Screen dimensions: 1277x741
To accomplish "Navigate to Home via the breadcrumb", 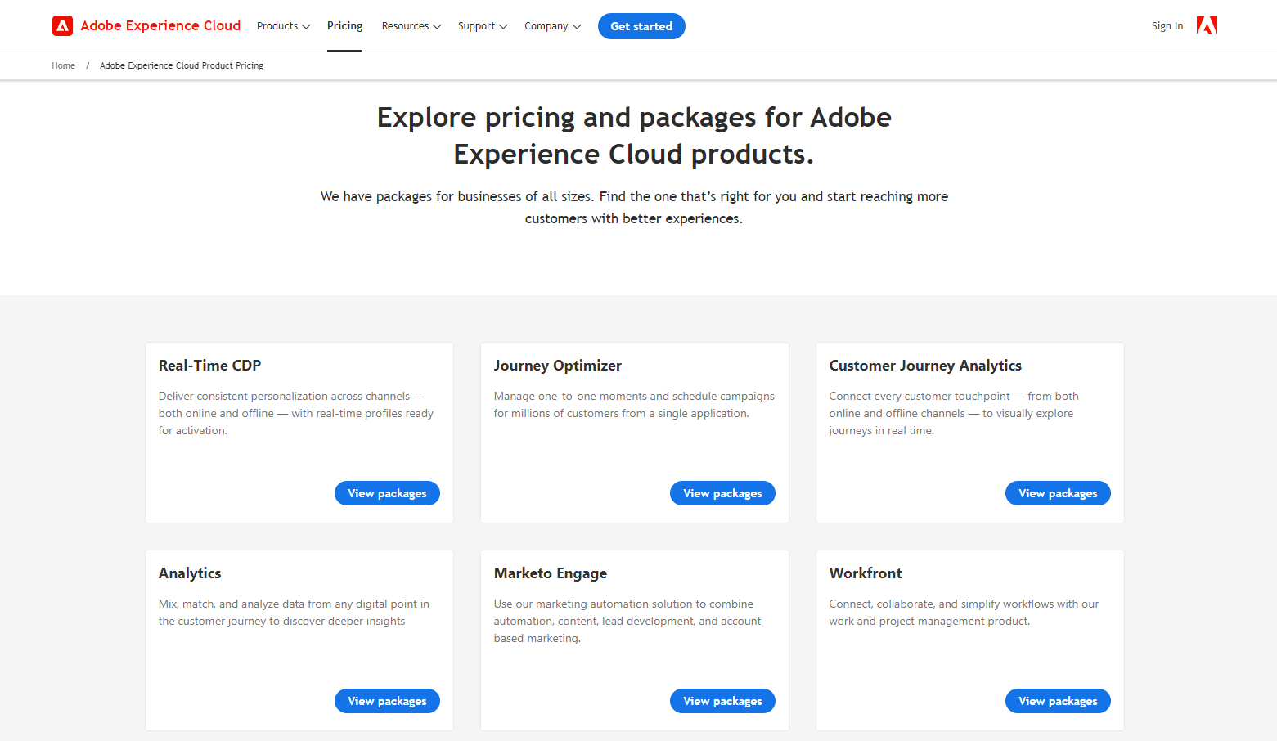I will 63,65.
